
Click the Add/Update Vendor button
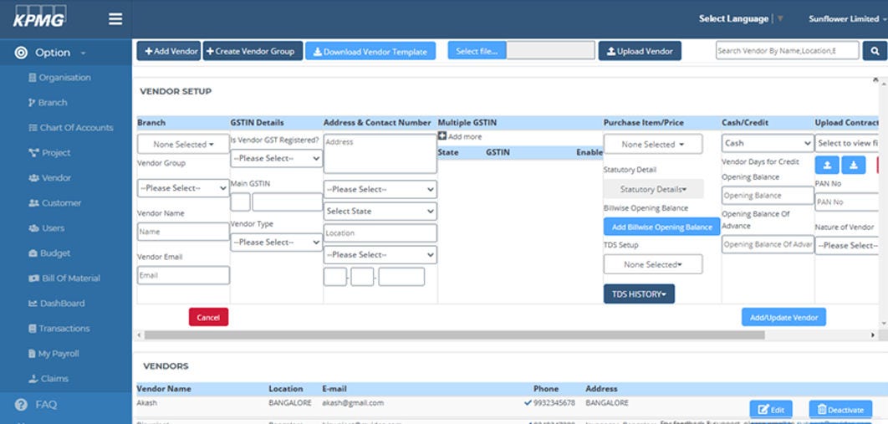click(783, 318)
